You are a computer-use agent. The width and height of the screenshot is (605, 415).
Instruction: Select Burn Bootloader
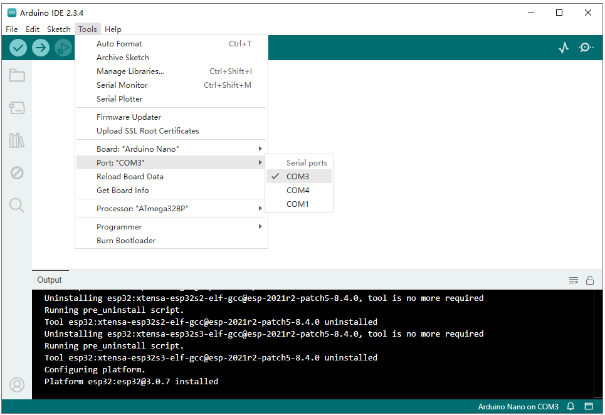(x=171, y=240)
